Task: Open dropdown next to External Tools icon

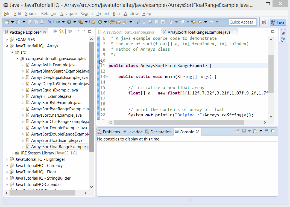Action: click(x=86, y=22)
